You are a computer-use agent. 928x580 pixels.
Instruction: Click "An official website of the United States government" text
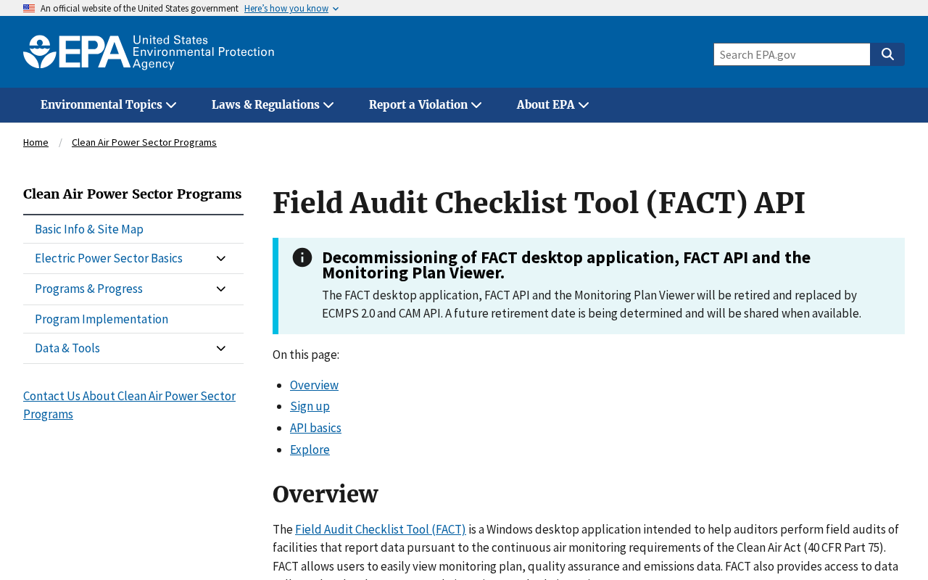click(139, 8)
